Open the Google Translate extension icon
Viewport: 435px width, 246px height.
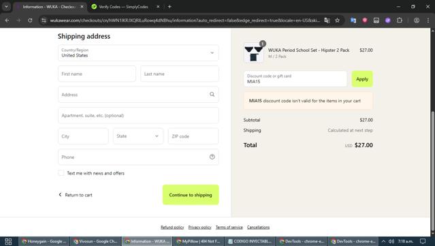(x=353, y=20)
